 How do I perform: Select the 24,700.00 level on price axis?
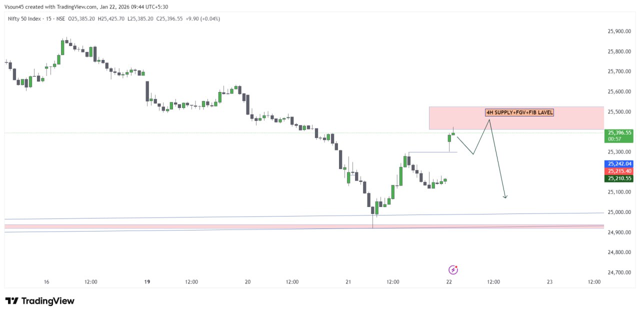(618, 272)
